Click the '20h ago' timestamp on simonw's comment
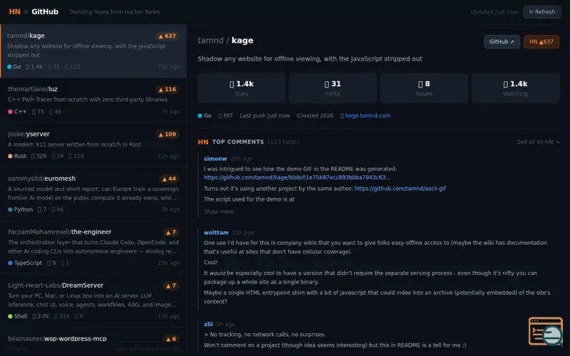Screen dimensions: 570x356 (x=241, y=159)
